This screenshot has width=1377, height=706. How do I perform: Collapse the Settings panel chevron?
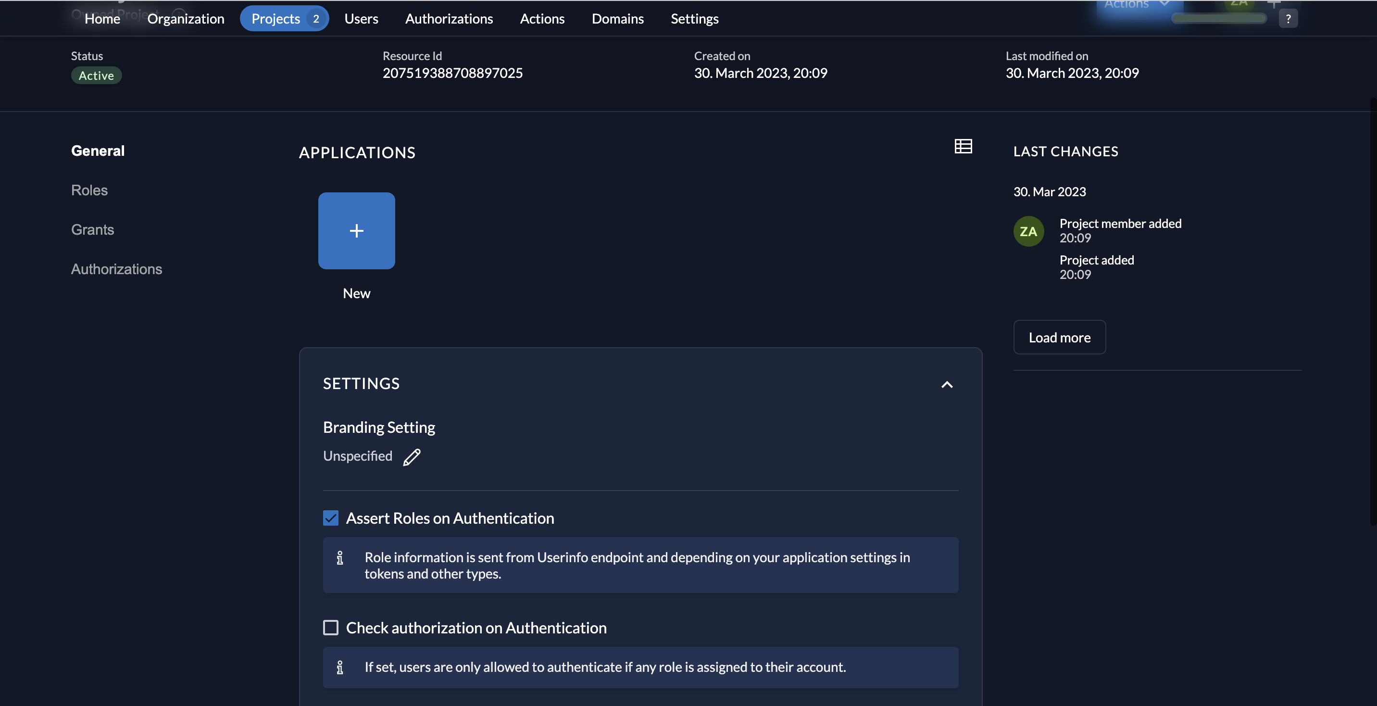[947, 385]
